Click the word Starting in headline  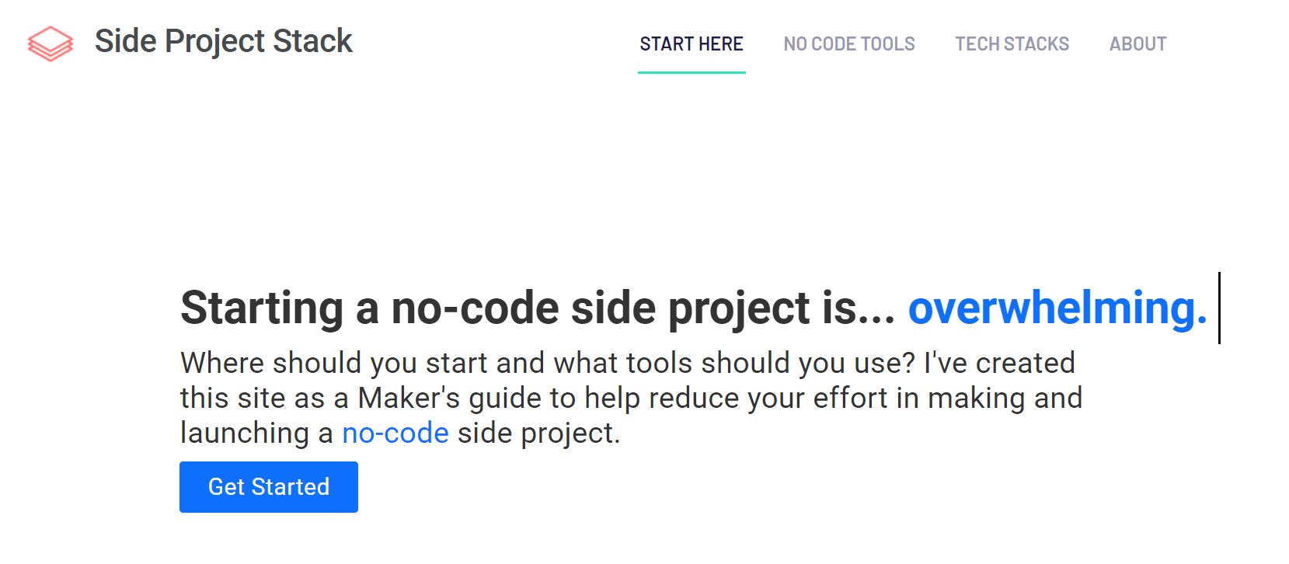pyautogui.click(x=262, y=308)
